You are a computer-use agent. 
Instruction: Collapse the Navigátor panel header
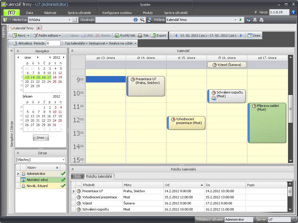click(18, 51)
